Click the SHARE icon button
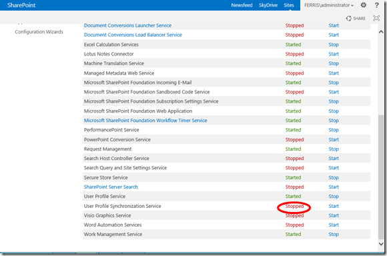Screen dimensions: 387x256 tap(356, 18)
